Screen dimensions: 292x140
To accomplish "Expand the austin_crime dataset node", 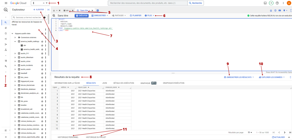I will 15,61.
